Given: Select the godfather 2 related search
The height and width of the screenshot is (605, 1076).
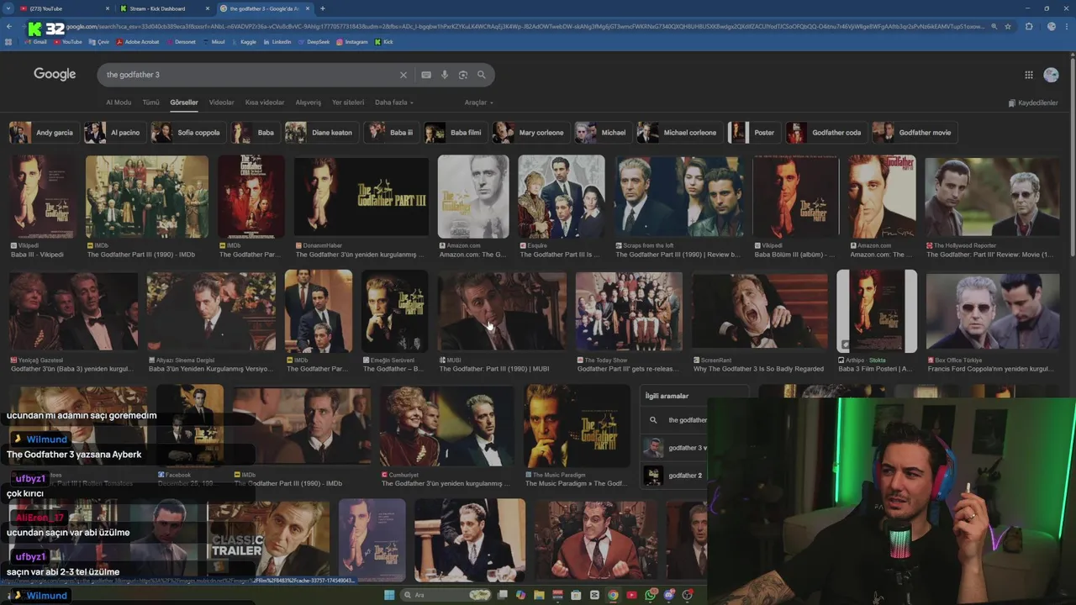Looking at the screenshot, I should point(674,476).
